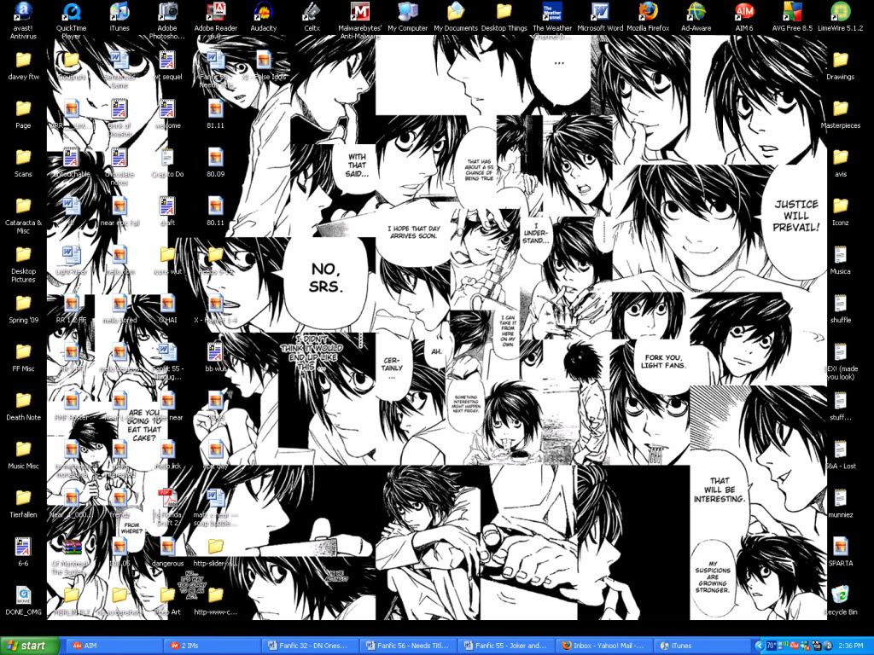This screenshot has width=874, height=655.
Task: Expand hidden system tray icons
Action: tap(759, 646)
